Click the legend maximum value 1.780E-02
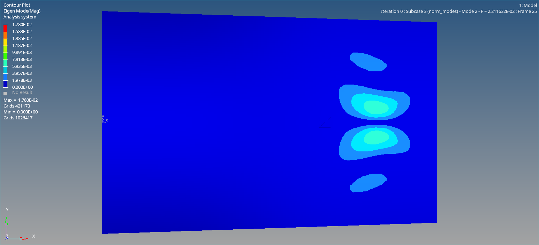This screenshot has width=539, height=245. [22, 24]
